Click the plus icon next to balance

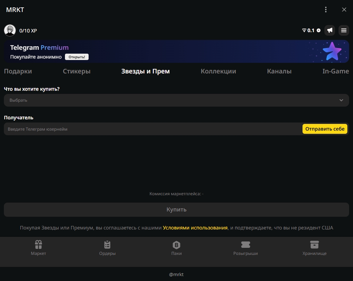click(319, 30)
